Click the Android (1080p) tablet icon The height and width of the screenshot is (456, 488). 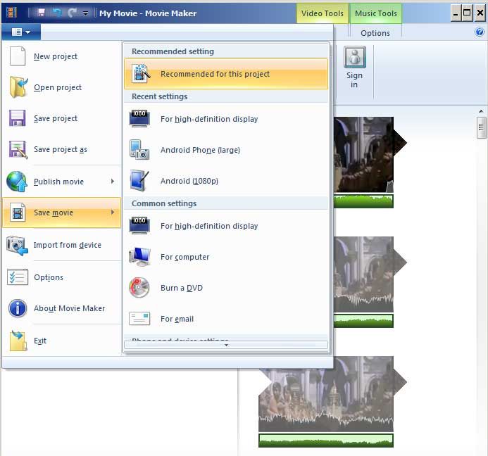point(139,181)
